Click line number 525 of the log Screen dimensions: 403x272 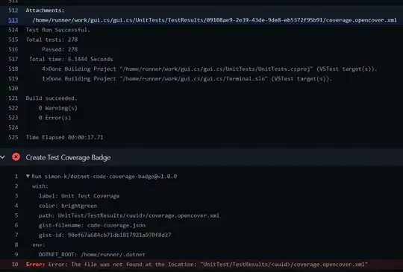click(13, 137)
